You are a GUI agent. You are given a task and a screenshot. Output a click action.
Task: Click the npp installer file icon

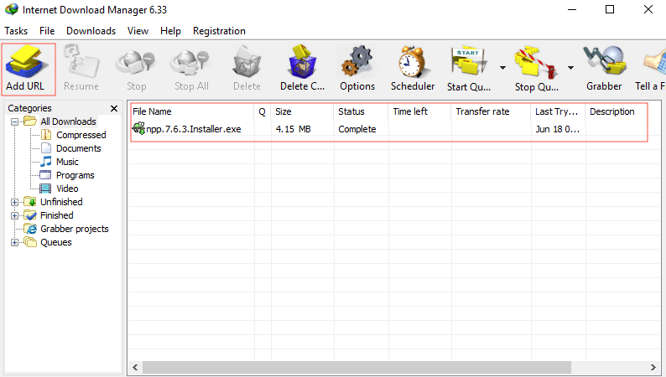coord(138,128)
